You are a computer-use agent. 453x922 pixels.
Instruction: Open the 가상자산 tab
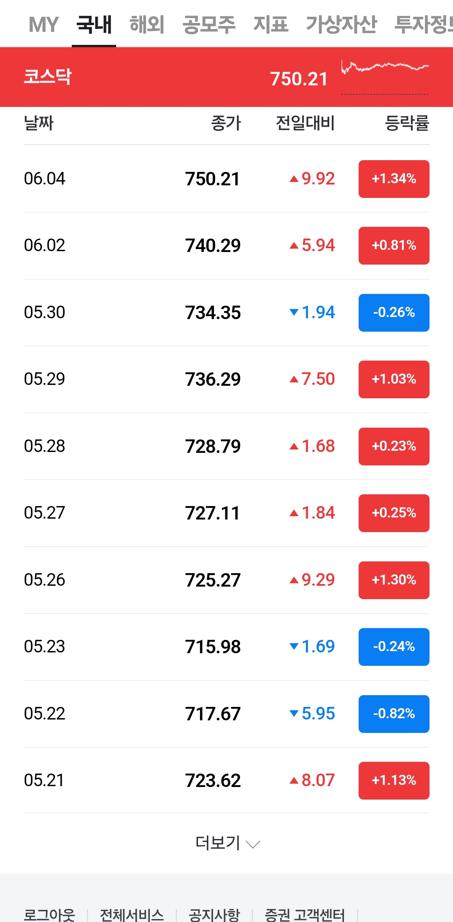341,24
